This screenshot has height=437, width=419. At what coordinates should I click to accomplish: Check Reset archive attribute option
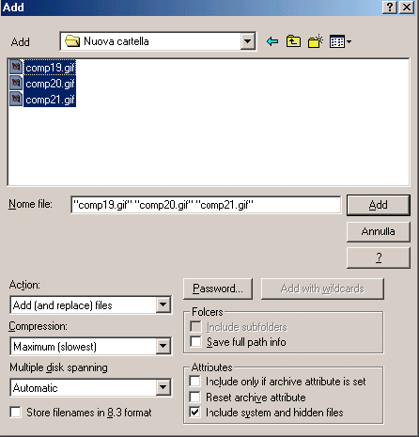tap(195, 397)
